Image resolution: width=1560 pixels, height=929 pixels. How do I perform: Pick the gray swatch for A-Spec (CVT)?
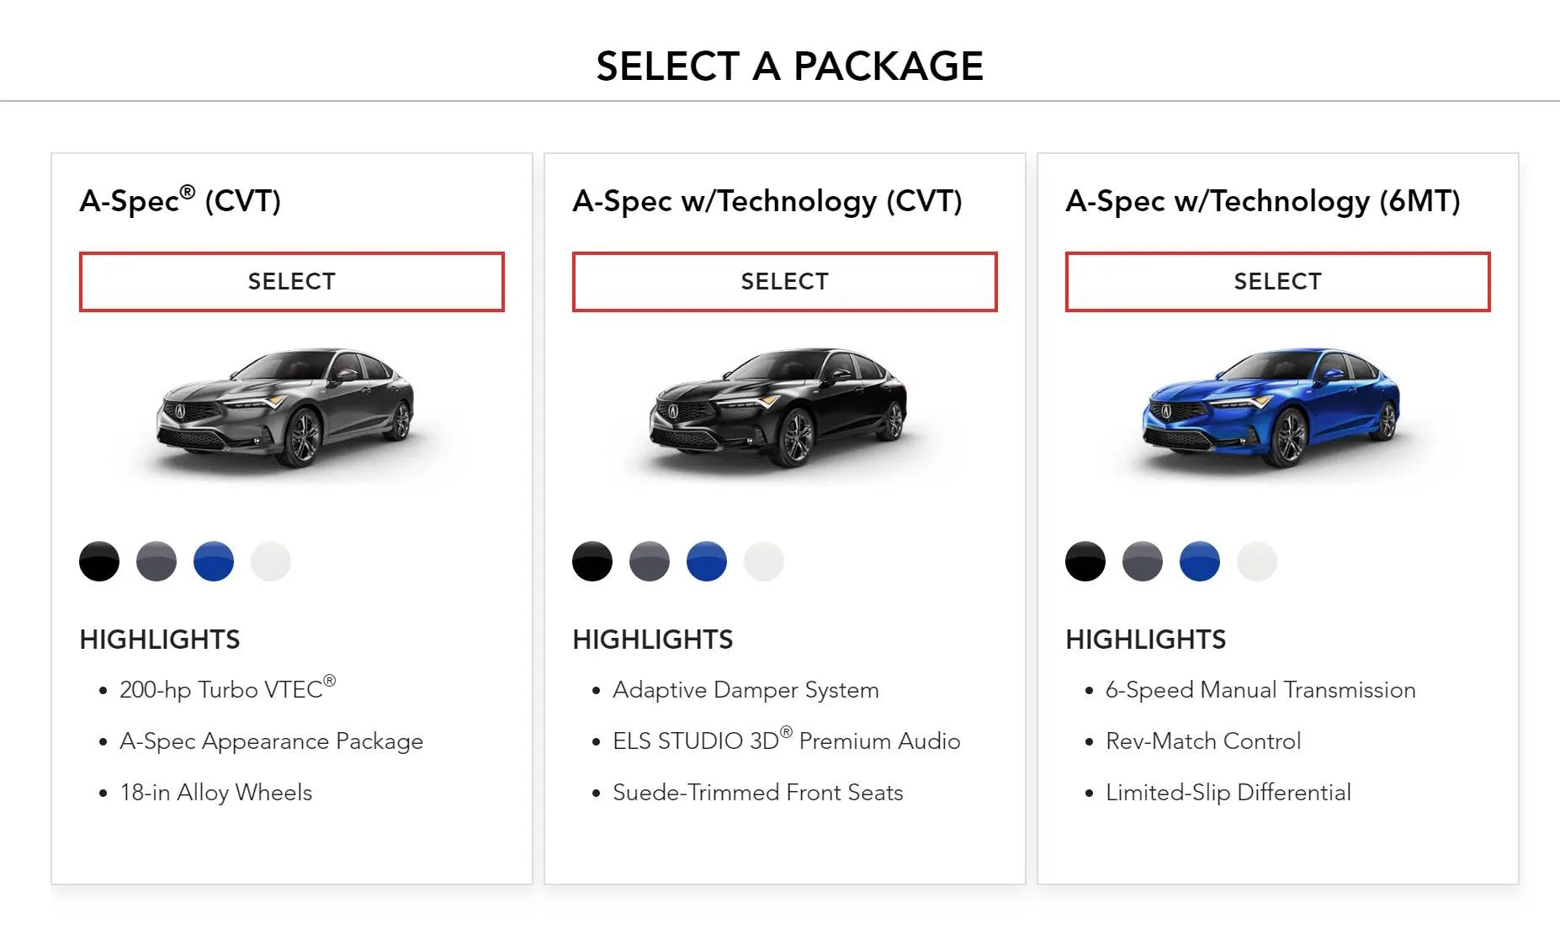[156, 560]
